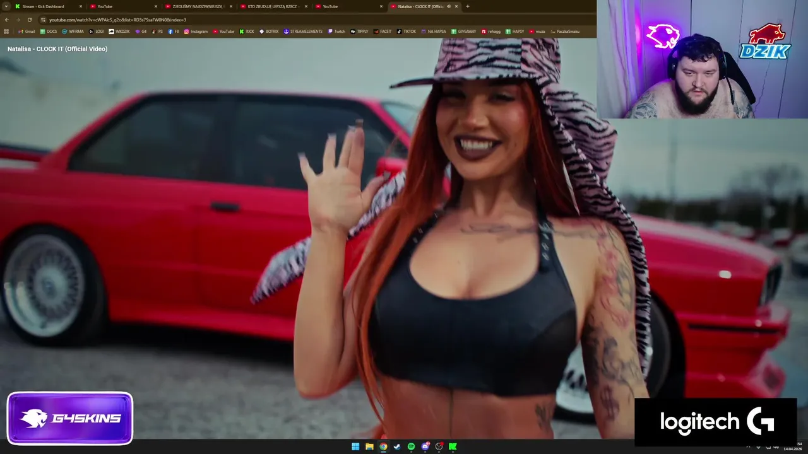Open the PaczkaSmaku bookmark
Screen dimensions: 808x454
pos(565,32)
